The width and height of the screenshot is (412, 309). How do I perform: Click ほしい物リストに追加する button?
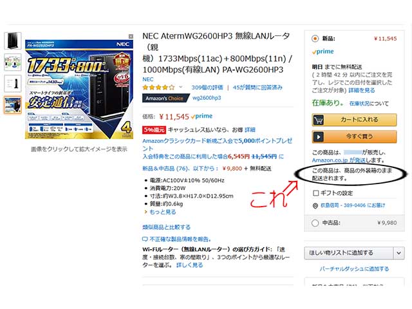(349, 253)
